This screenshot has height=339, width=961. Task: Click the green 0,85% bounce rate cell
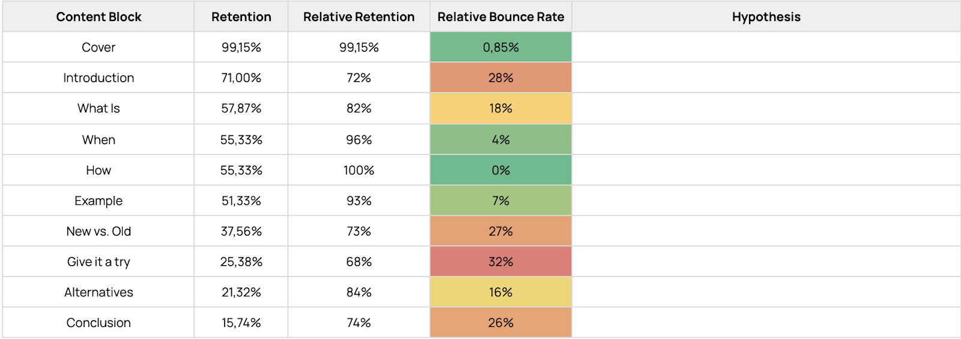(500, 47)
